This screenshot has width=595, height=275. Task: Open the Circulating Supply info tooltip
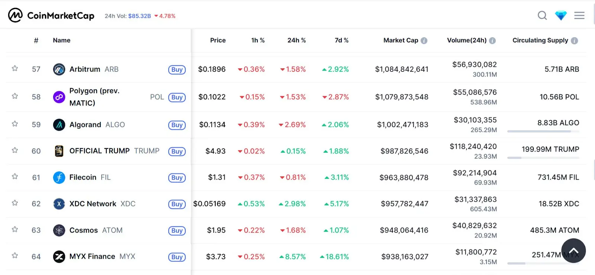(x=574, y=40)
